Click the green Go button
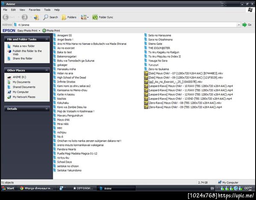This screenshot has height=200, width=256. (247, 25)
